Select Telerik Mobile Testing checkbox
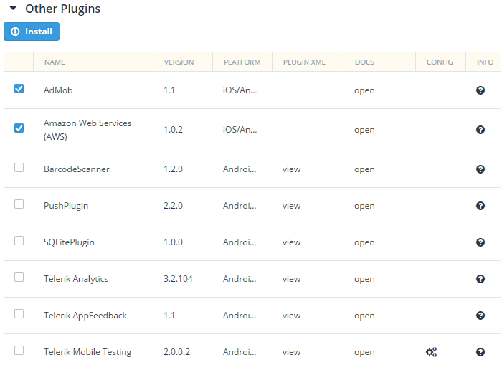 [19, 350]
